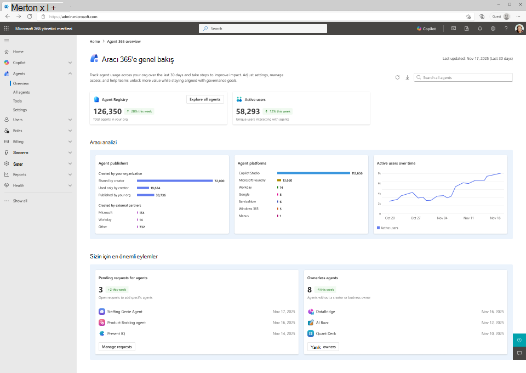Open Tools under the Agents menu
The width and height of the screenshot is (526, 373).
pyautogui.click(x=18, y=101)
